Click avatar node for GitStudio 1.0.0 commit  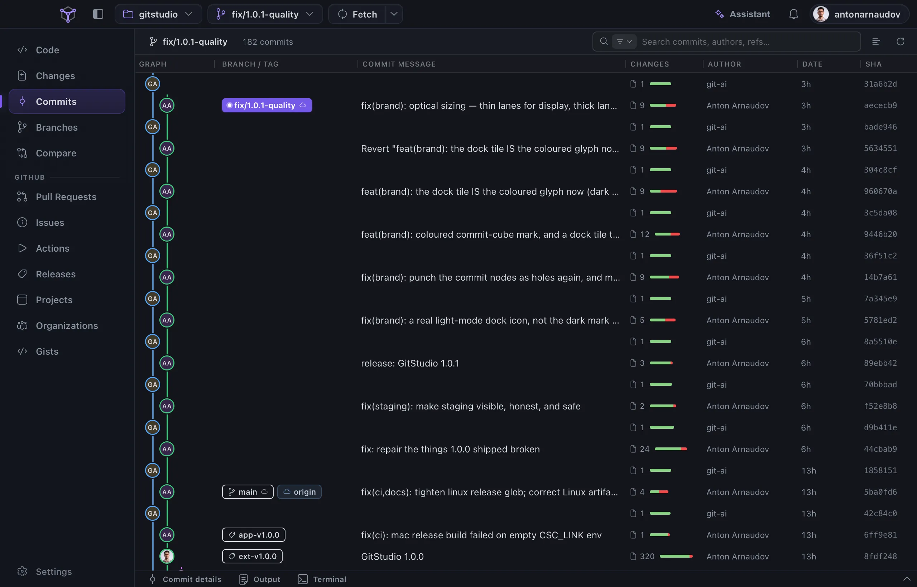(167, 556)
